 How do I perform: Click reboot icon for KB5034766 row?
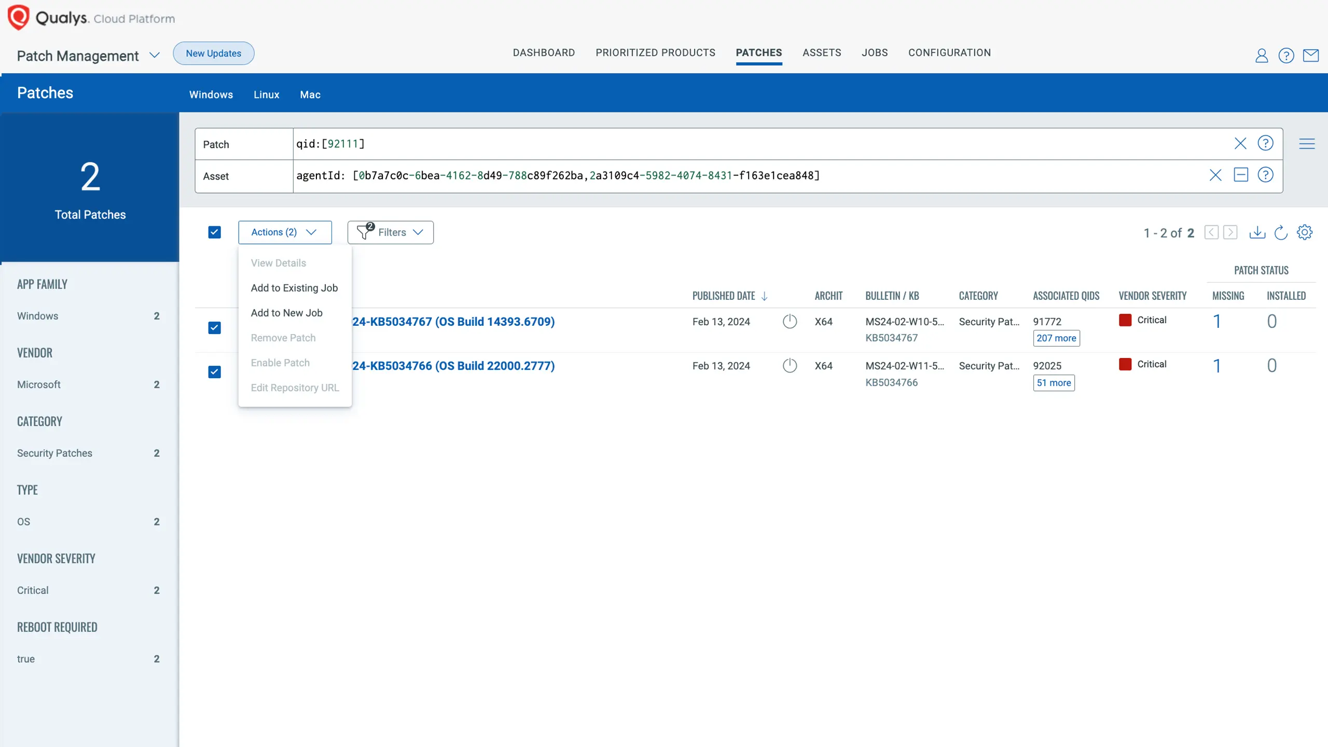point(790,366)
